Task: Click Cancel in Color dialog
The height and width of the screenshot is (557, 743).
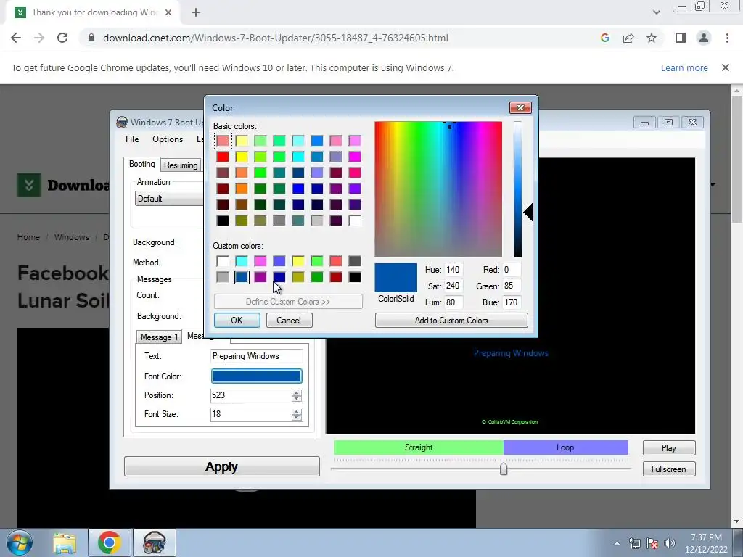Action: 289,320
